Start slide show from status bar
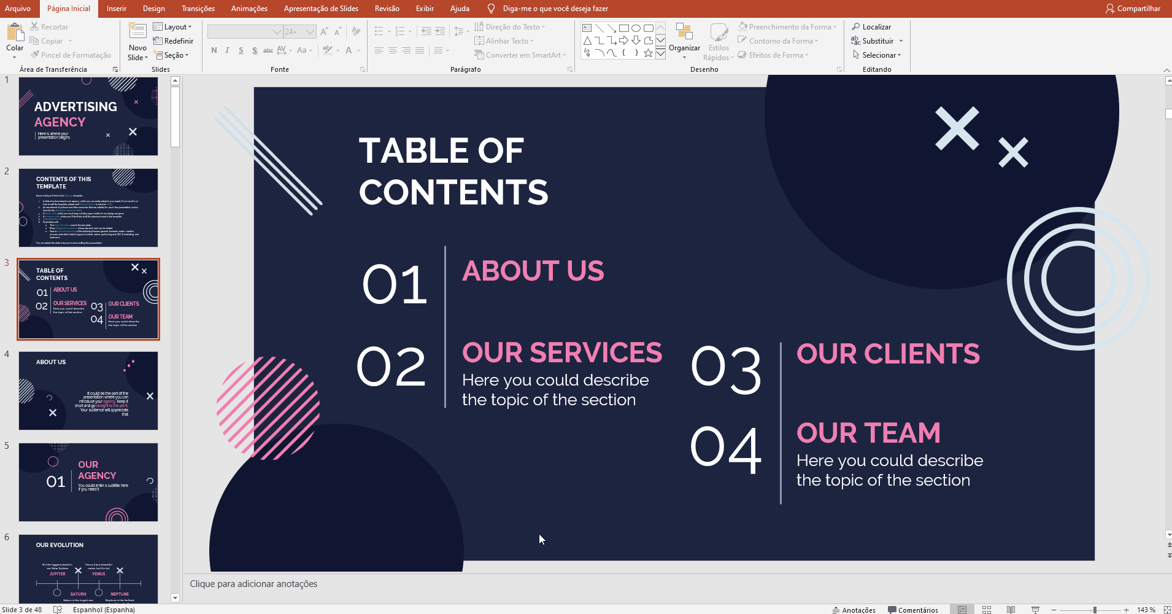Viewport: 1172px width, 614px height. tap(1035, 610)
